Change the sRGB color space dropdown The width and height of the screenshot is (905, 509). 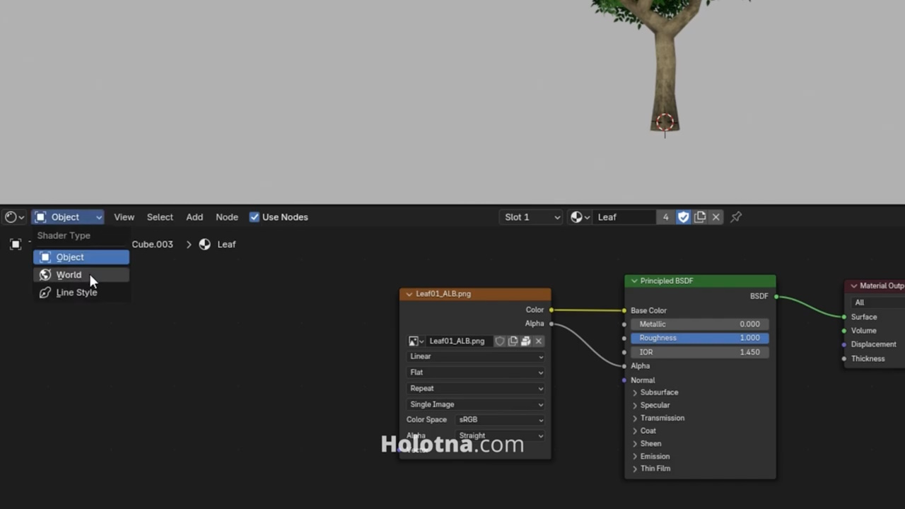click(500, 420)
